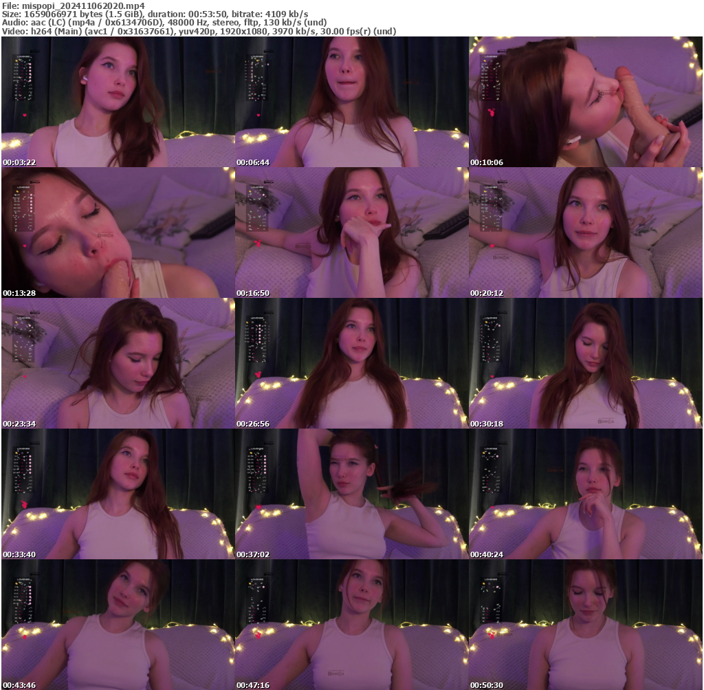Select the thumbnail at 00:23:34
This screenshot has height=690, width=704.
[118, 363]
